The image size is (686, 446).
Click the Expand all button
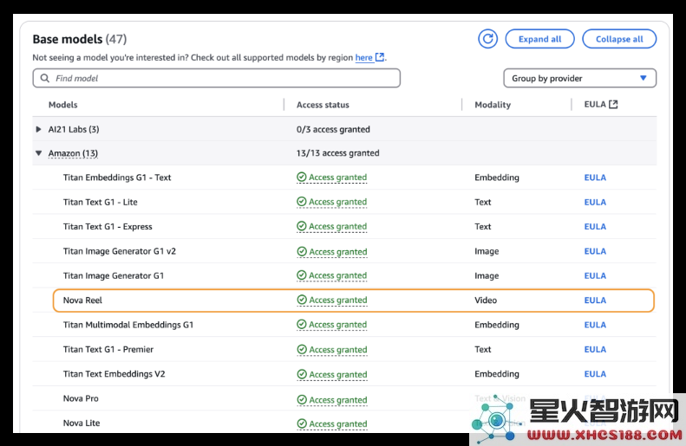(539, 39)
